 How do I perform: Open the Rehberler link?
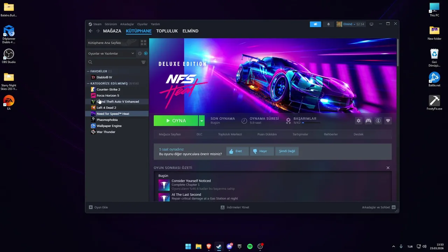pyautogui.click(x=331, y=134)
